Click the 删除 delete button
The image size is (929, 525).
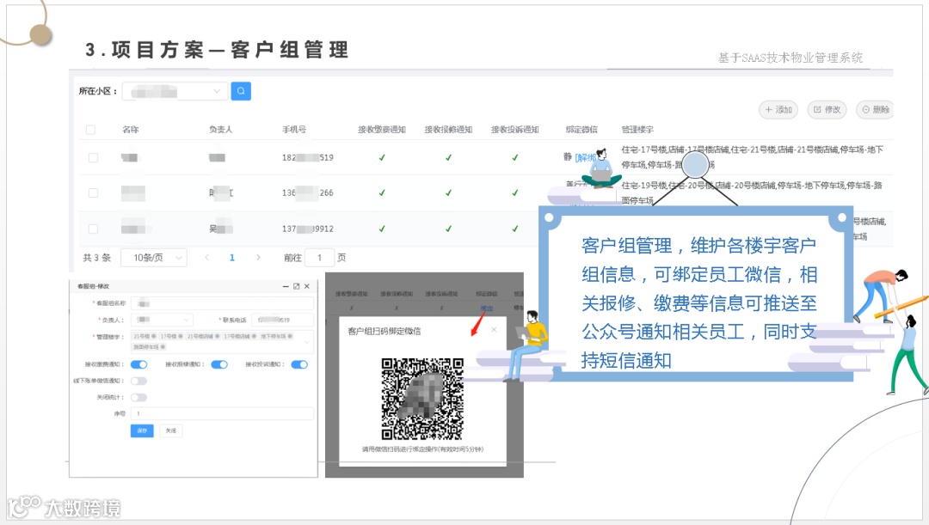tap(875, 109)
